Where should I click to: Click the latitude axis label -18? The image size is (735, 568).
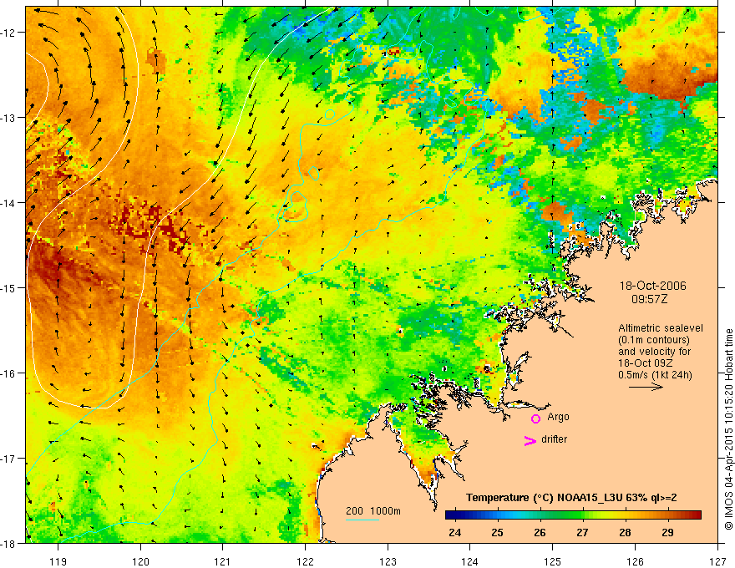tap(8, 544)
